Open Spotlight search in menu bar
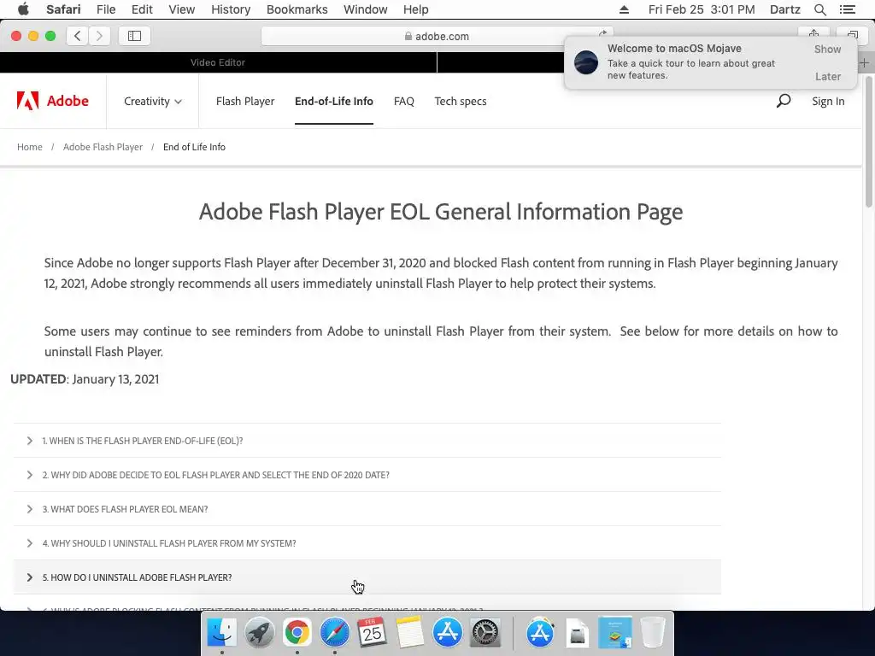The height and width of the screenshot is (656, 875). pyautogui.click(x=819, y=9)
